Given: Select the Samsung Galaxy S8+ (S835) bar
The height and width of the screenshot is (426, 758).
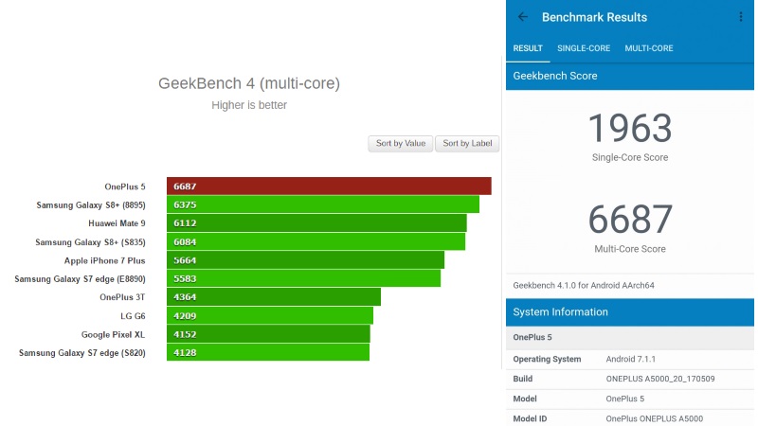Looking at the screenshot, I should (316, 241).
